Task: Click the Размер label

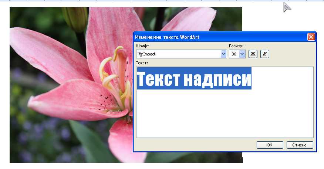Action: click(x=236, y=46)
